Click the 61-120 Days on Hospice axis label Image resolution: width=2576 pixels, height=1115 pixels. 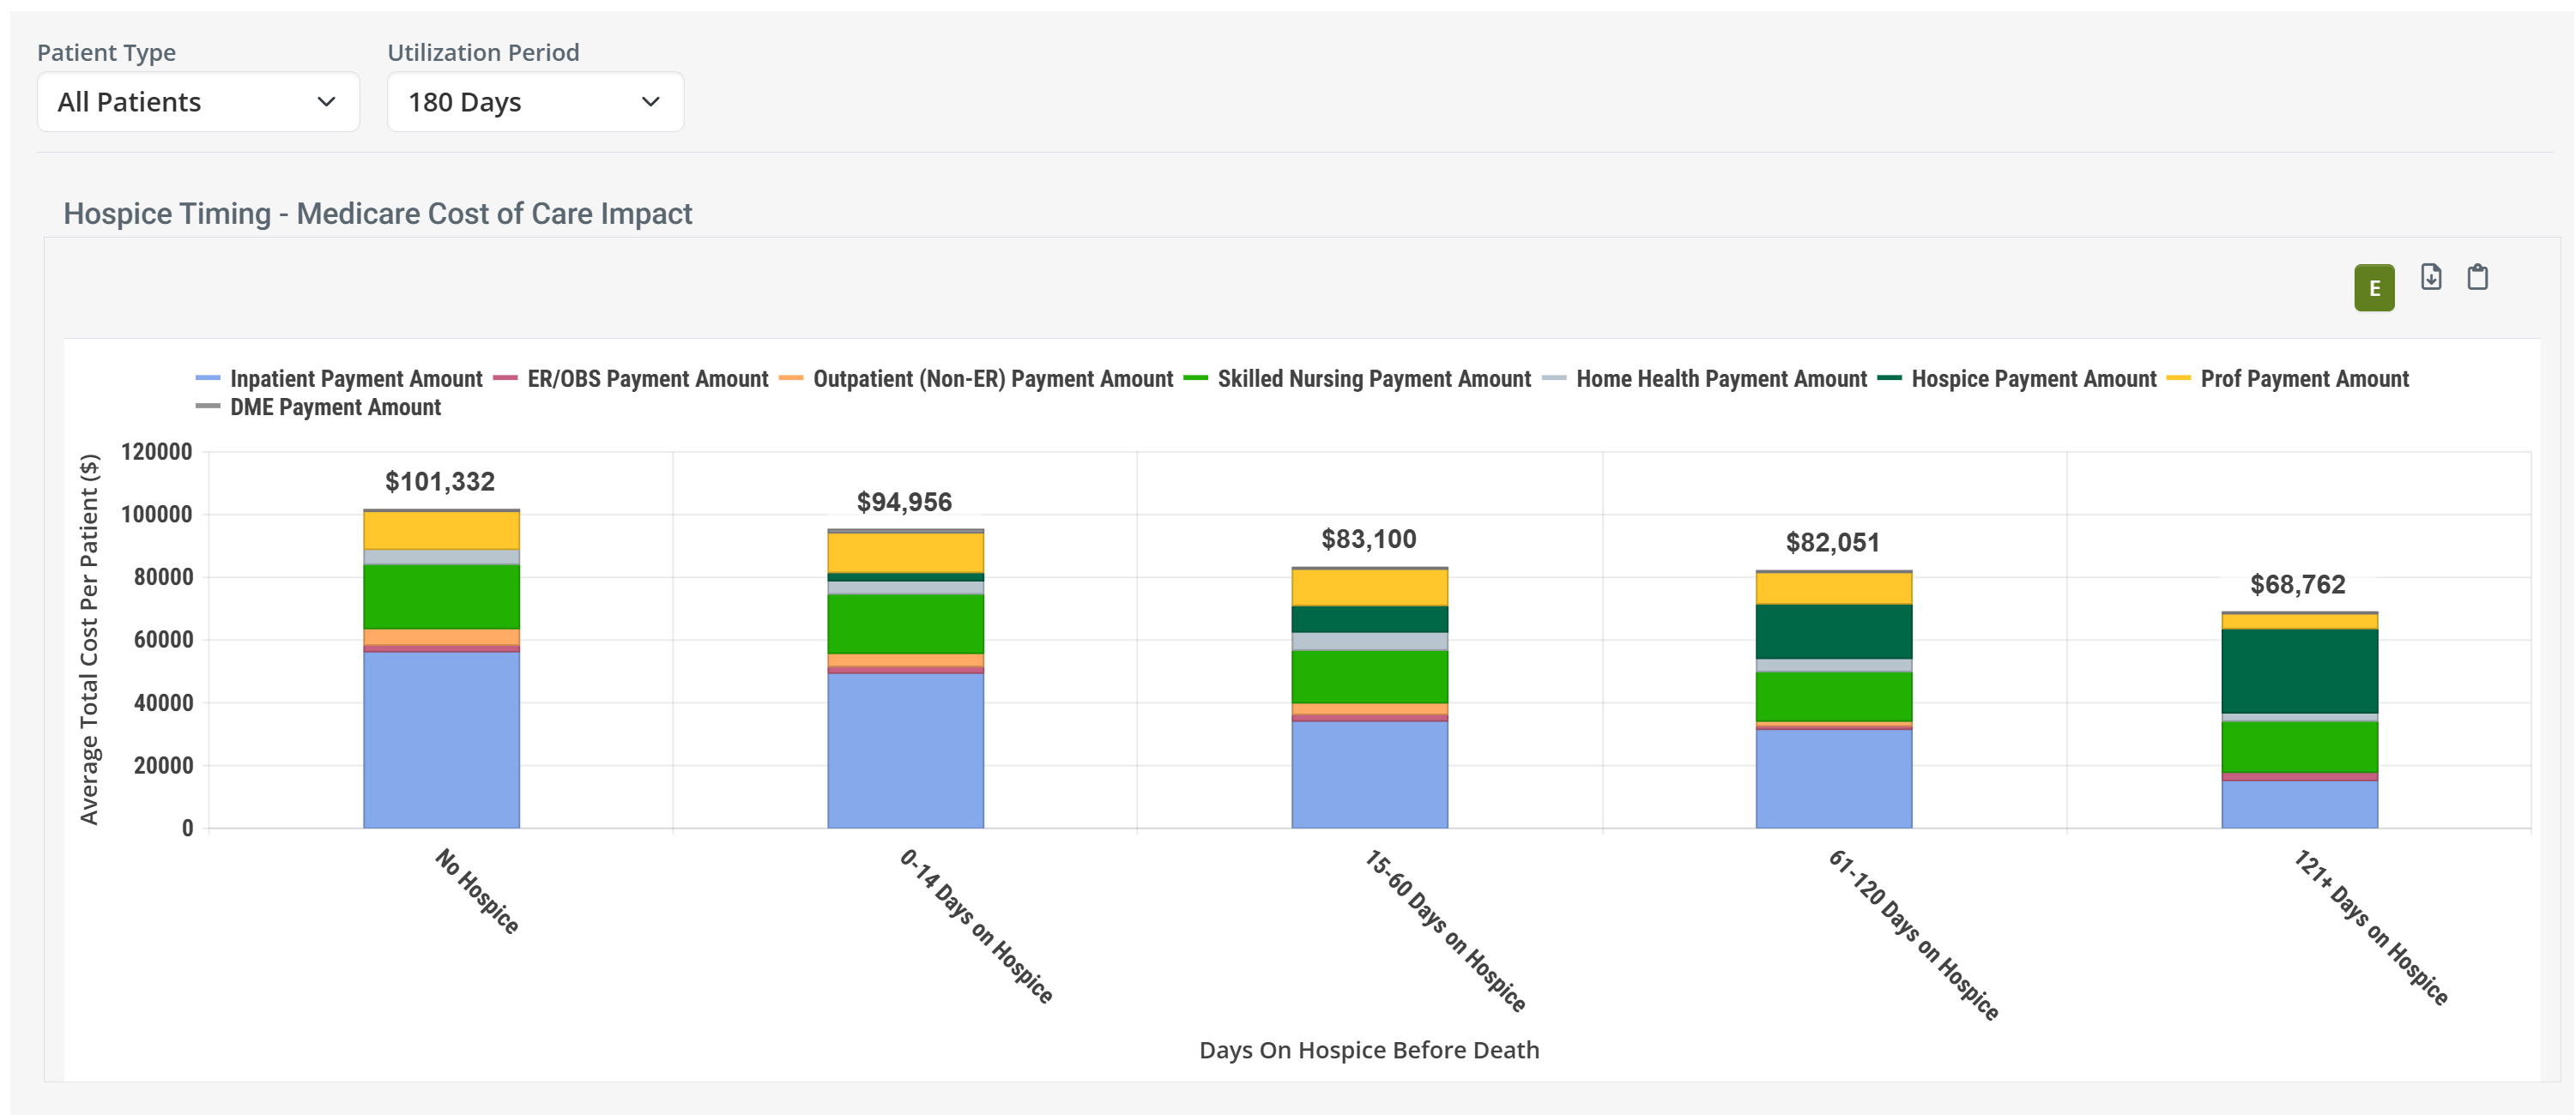coord(1912,934)
